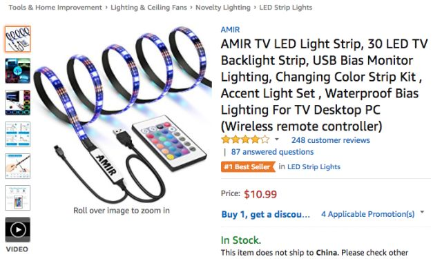442x259 pixels.
Task: Click the main LED strip product image
Action: point(123,114)
